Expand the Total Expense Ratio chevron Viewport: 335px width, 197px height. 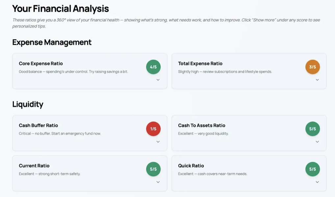(x=317, y=80)
